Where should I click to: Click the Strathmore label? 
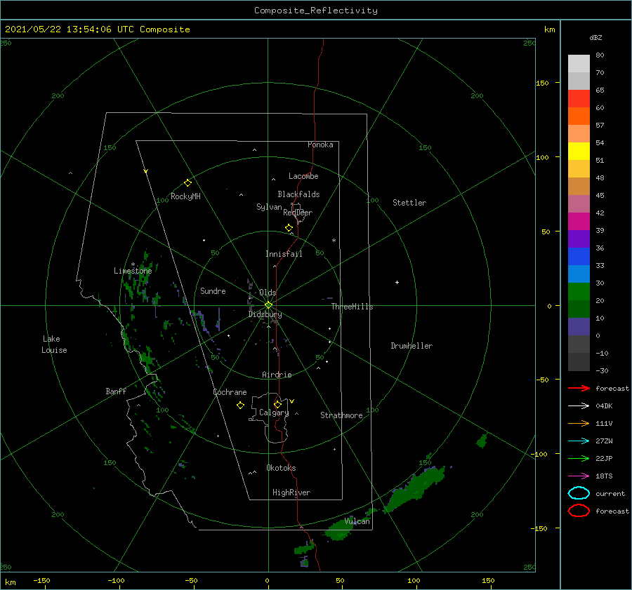(x=341, y=415)
